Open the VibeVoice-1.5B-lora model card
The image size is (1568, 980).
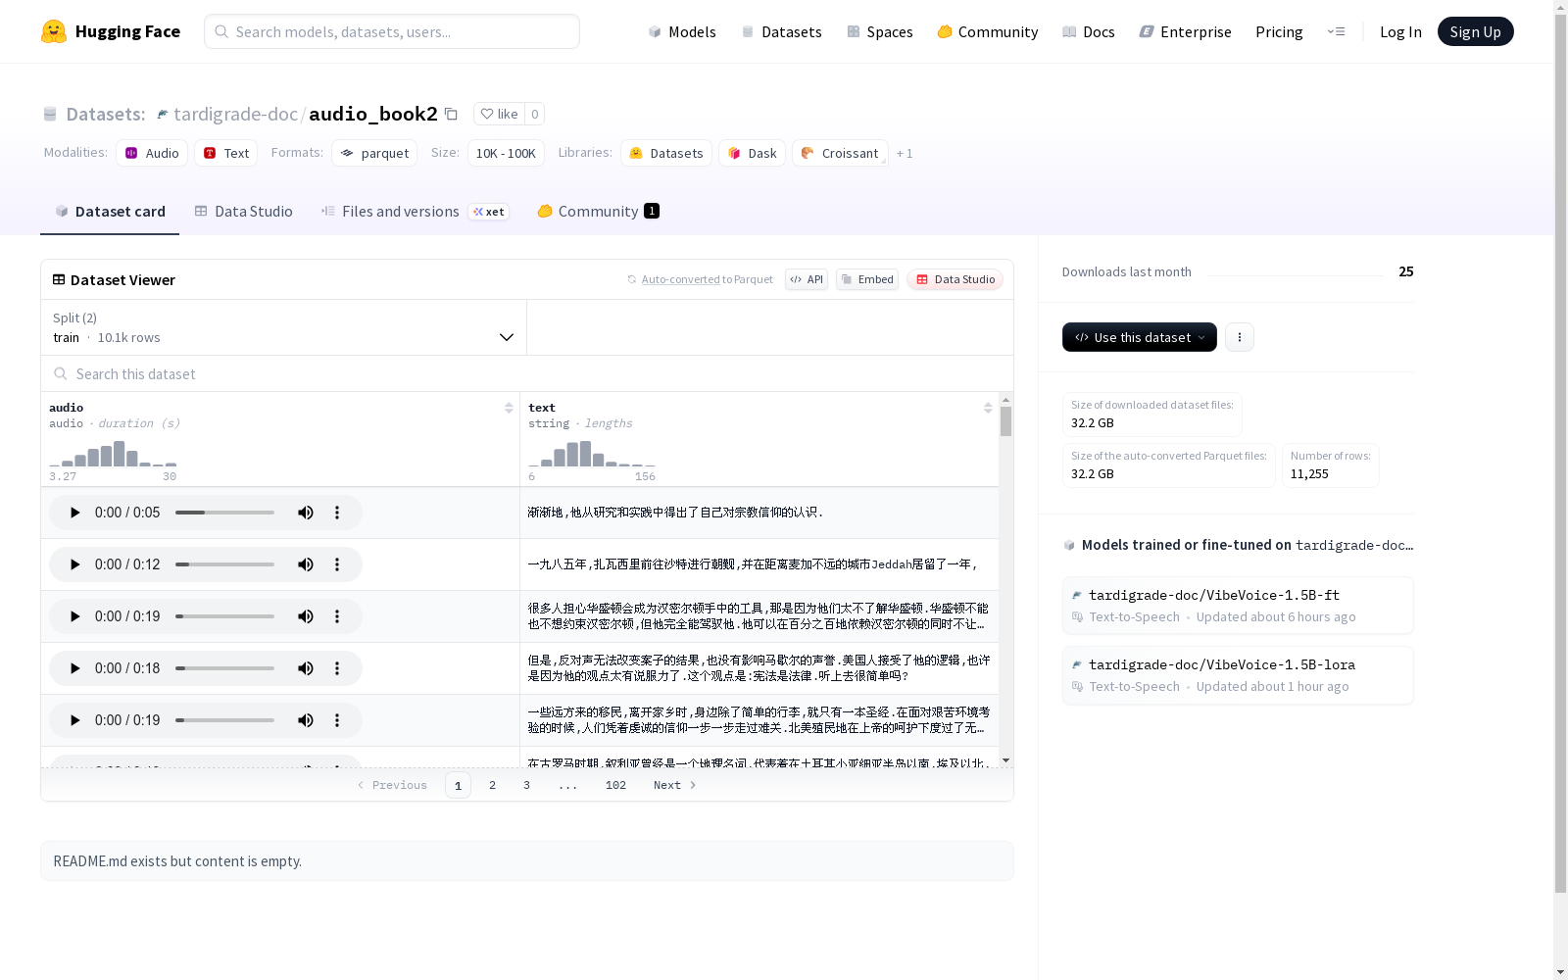click(x=1238, y=675)
